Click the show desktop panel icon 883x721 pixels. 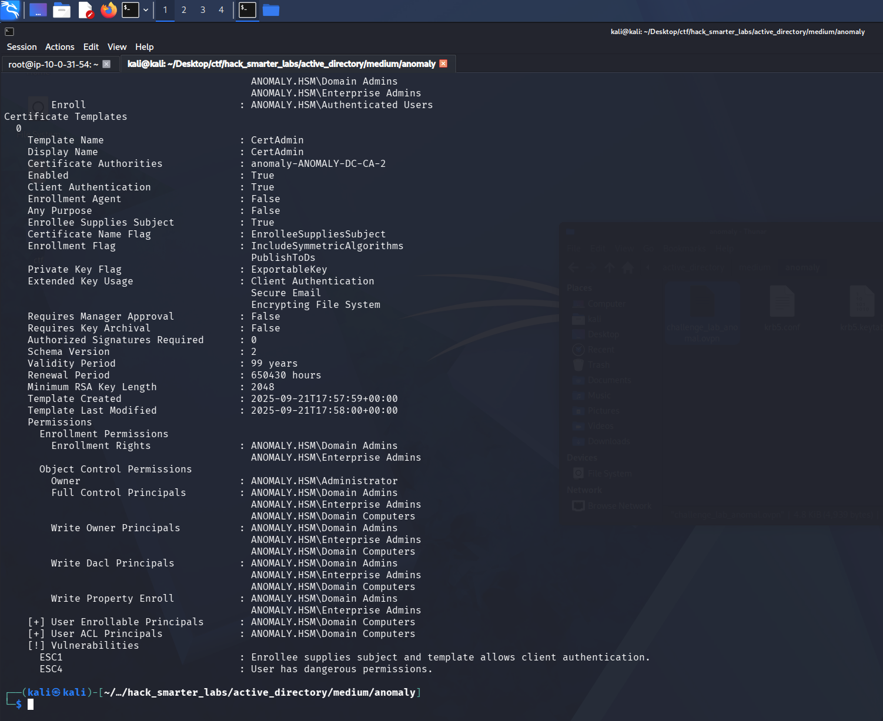pyautogui.click(x=38, y=10)
